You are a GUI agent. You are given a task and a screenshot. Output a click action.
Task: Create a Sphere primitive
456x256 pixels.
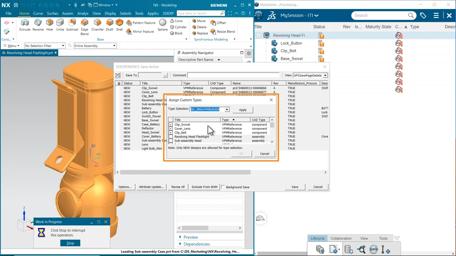point(162,25)
